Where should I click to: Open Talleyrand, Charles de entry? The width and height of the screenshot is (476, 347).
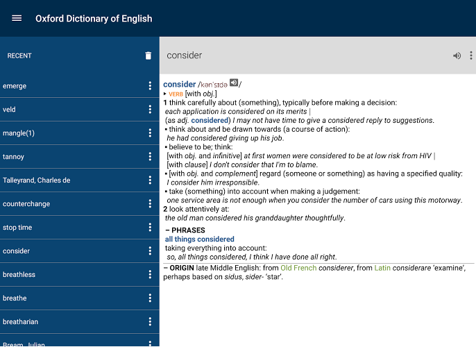pyautogui.click(x=80, y=180)
